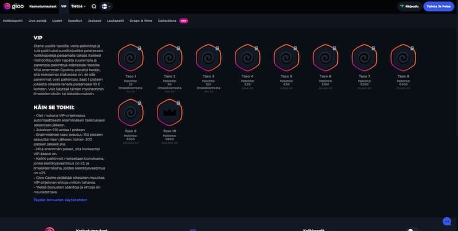Click the footer Kolikkopelit link
The width and height of the screenshot is (458, 231).
pyautogui.click(x=313, y=230)
